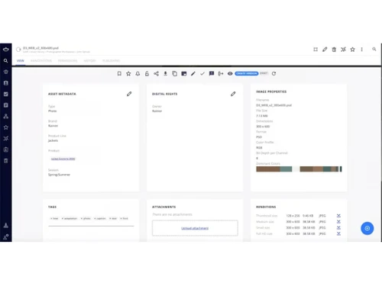
Task: Click the pencil edit icon in center toolbar
Action: pos(193,73)
